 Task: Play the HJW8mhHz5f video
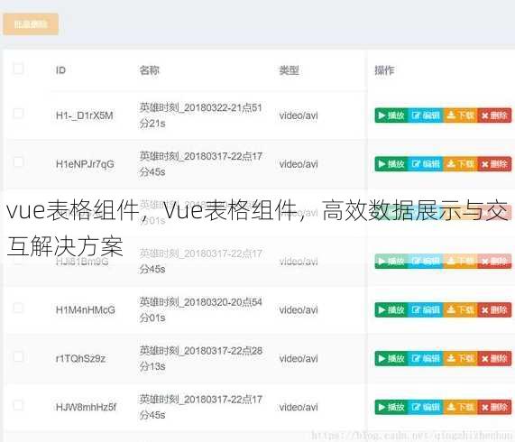pyautogui.click(x=391, y=407)
